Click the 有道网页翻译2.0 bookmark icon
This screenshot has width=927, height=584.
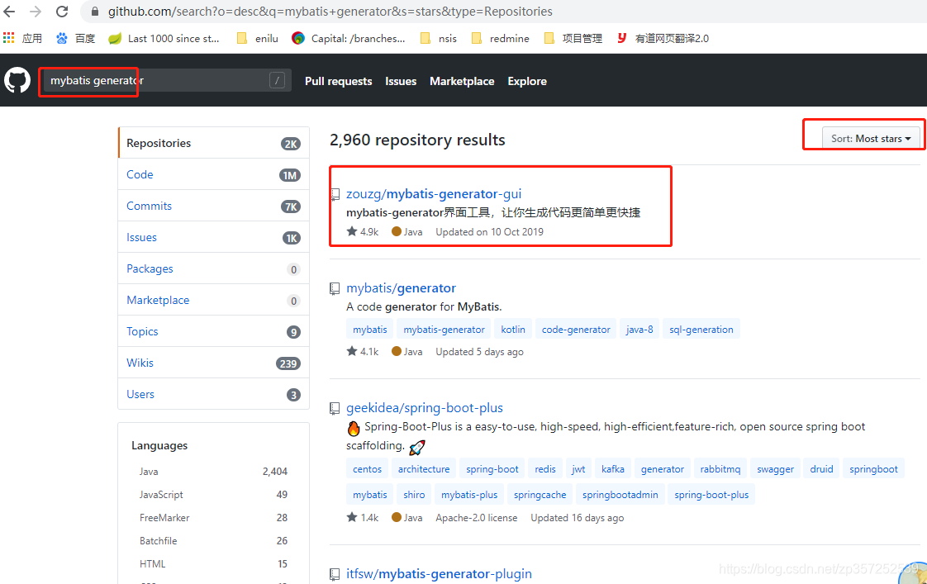621,38
